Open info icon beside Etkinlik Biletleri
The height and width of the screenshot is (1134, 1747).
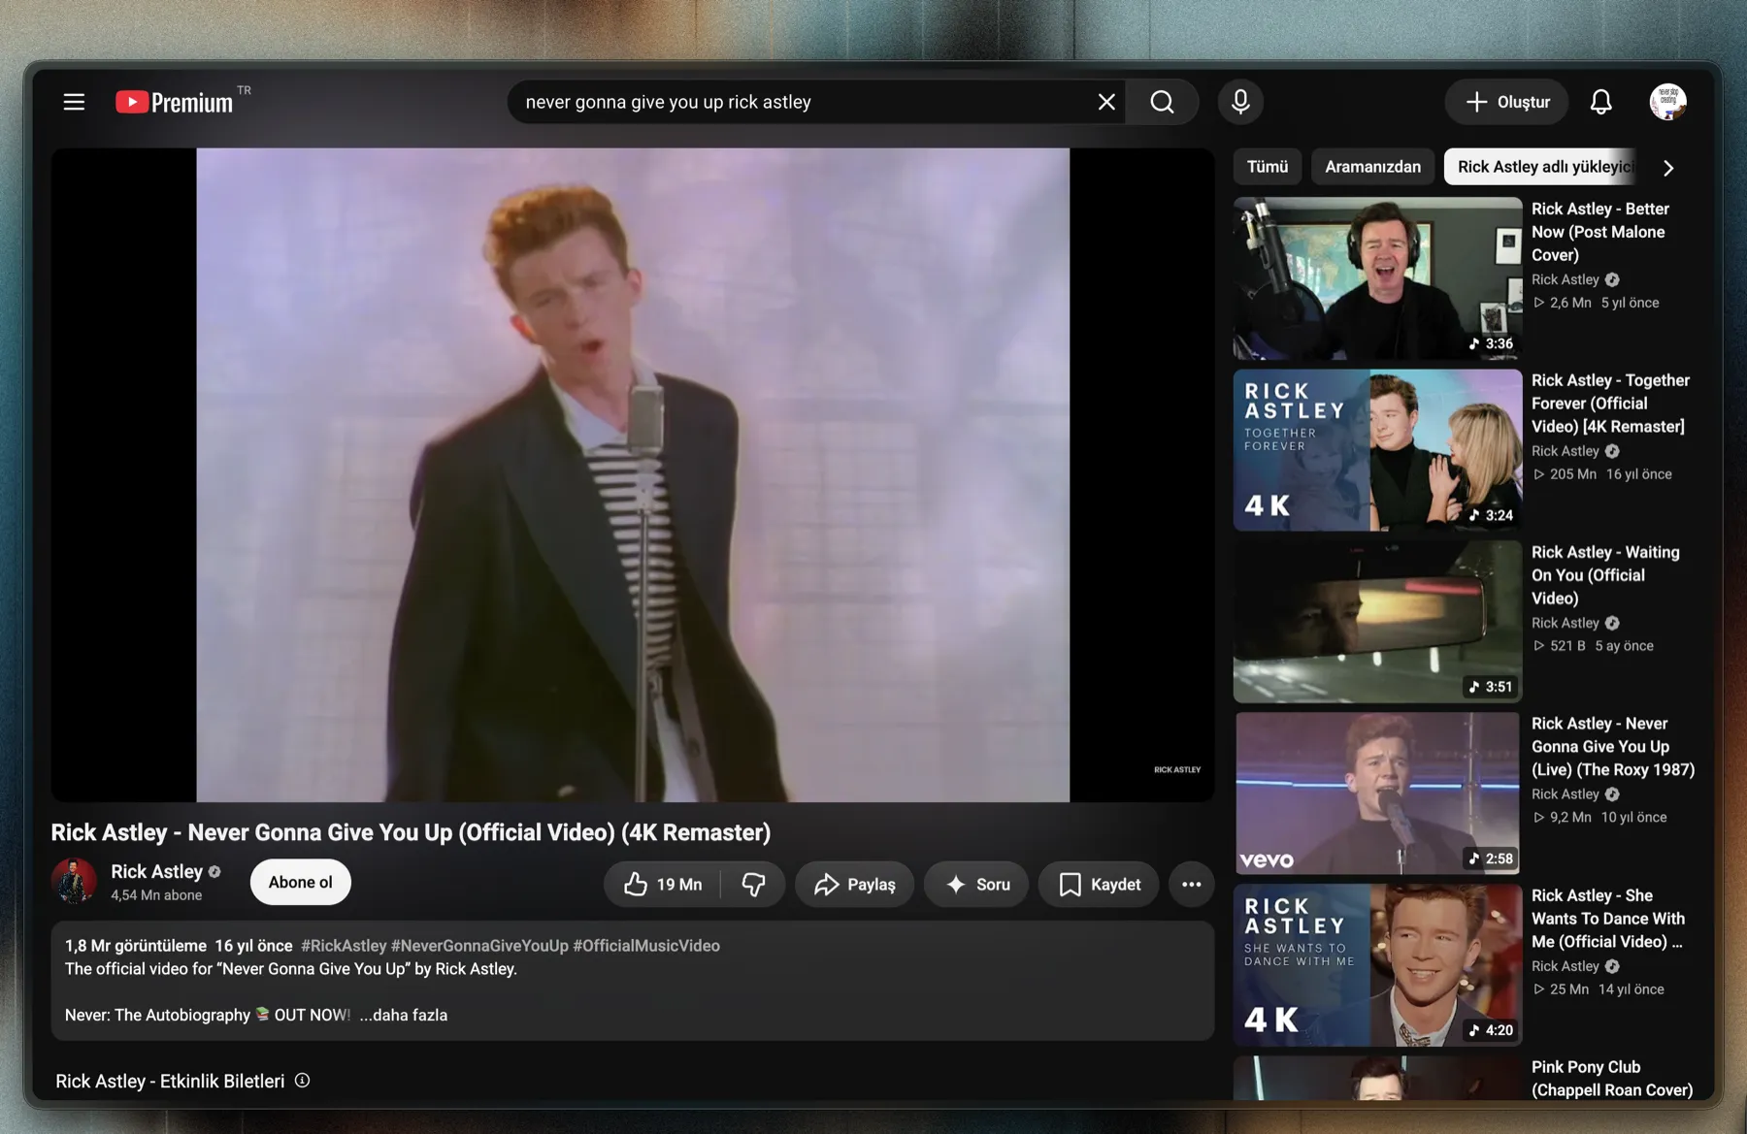click(x=303, y=1081)
